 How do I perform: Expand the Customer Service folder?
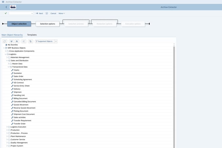[7, 139]
